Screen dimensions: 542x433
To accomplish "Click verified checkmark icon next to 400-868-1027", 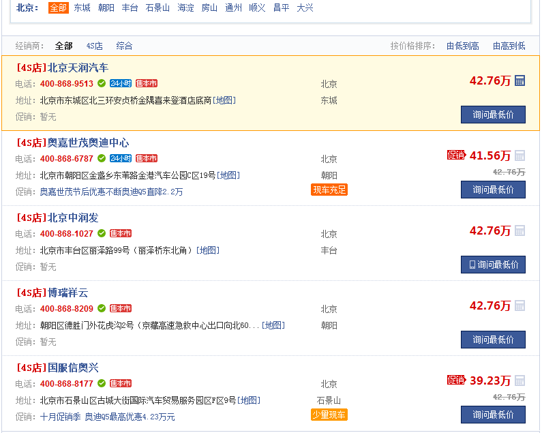I will [102, 233].
